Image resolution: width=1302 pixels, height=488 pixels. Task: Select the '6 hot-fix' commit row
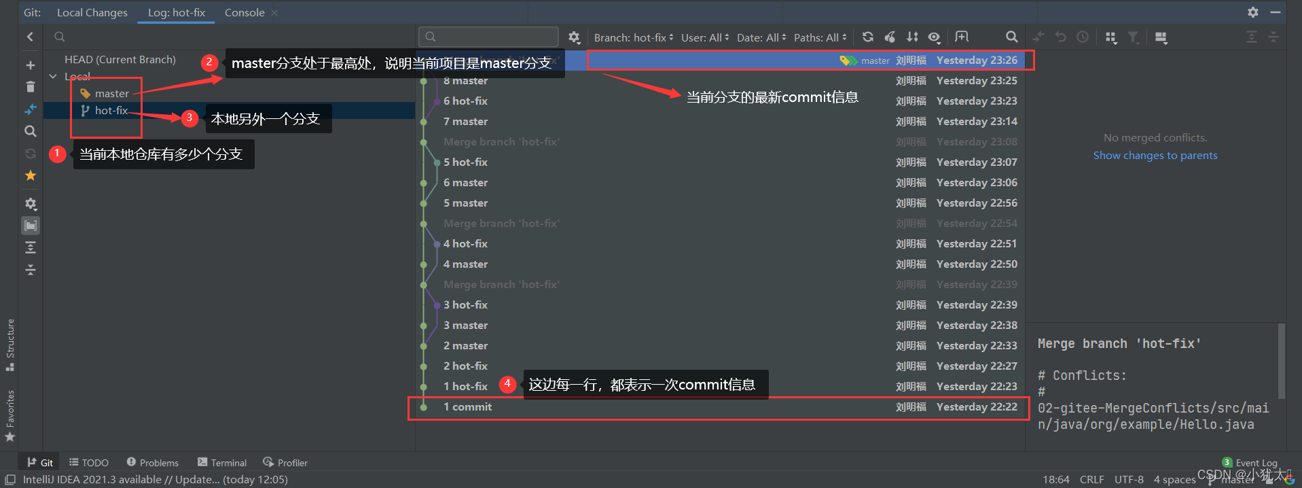[721, 101]
